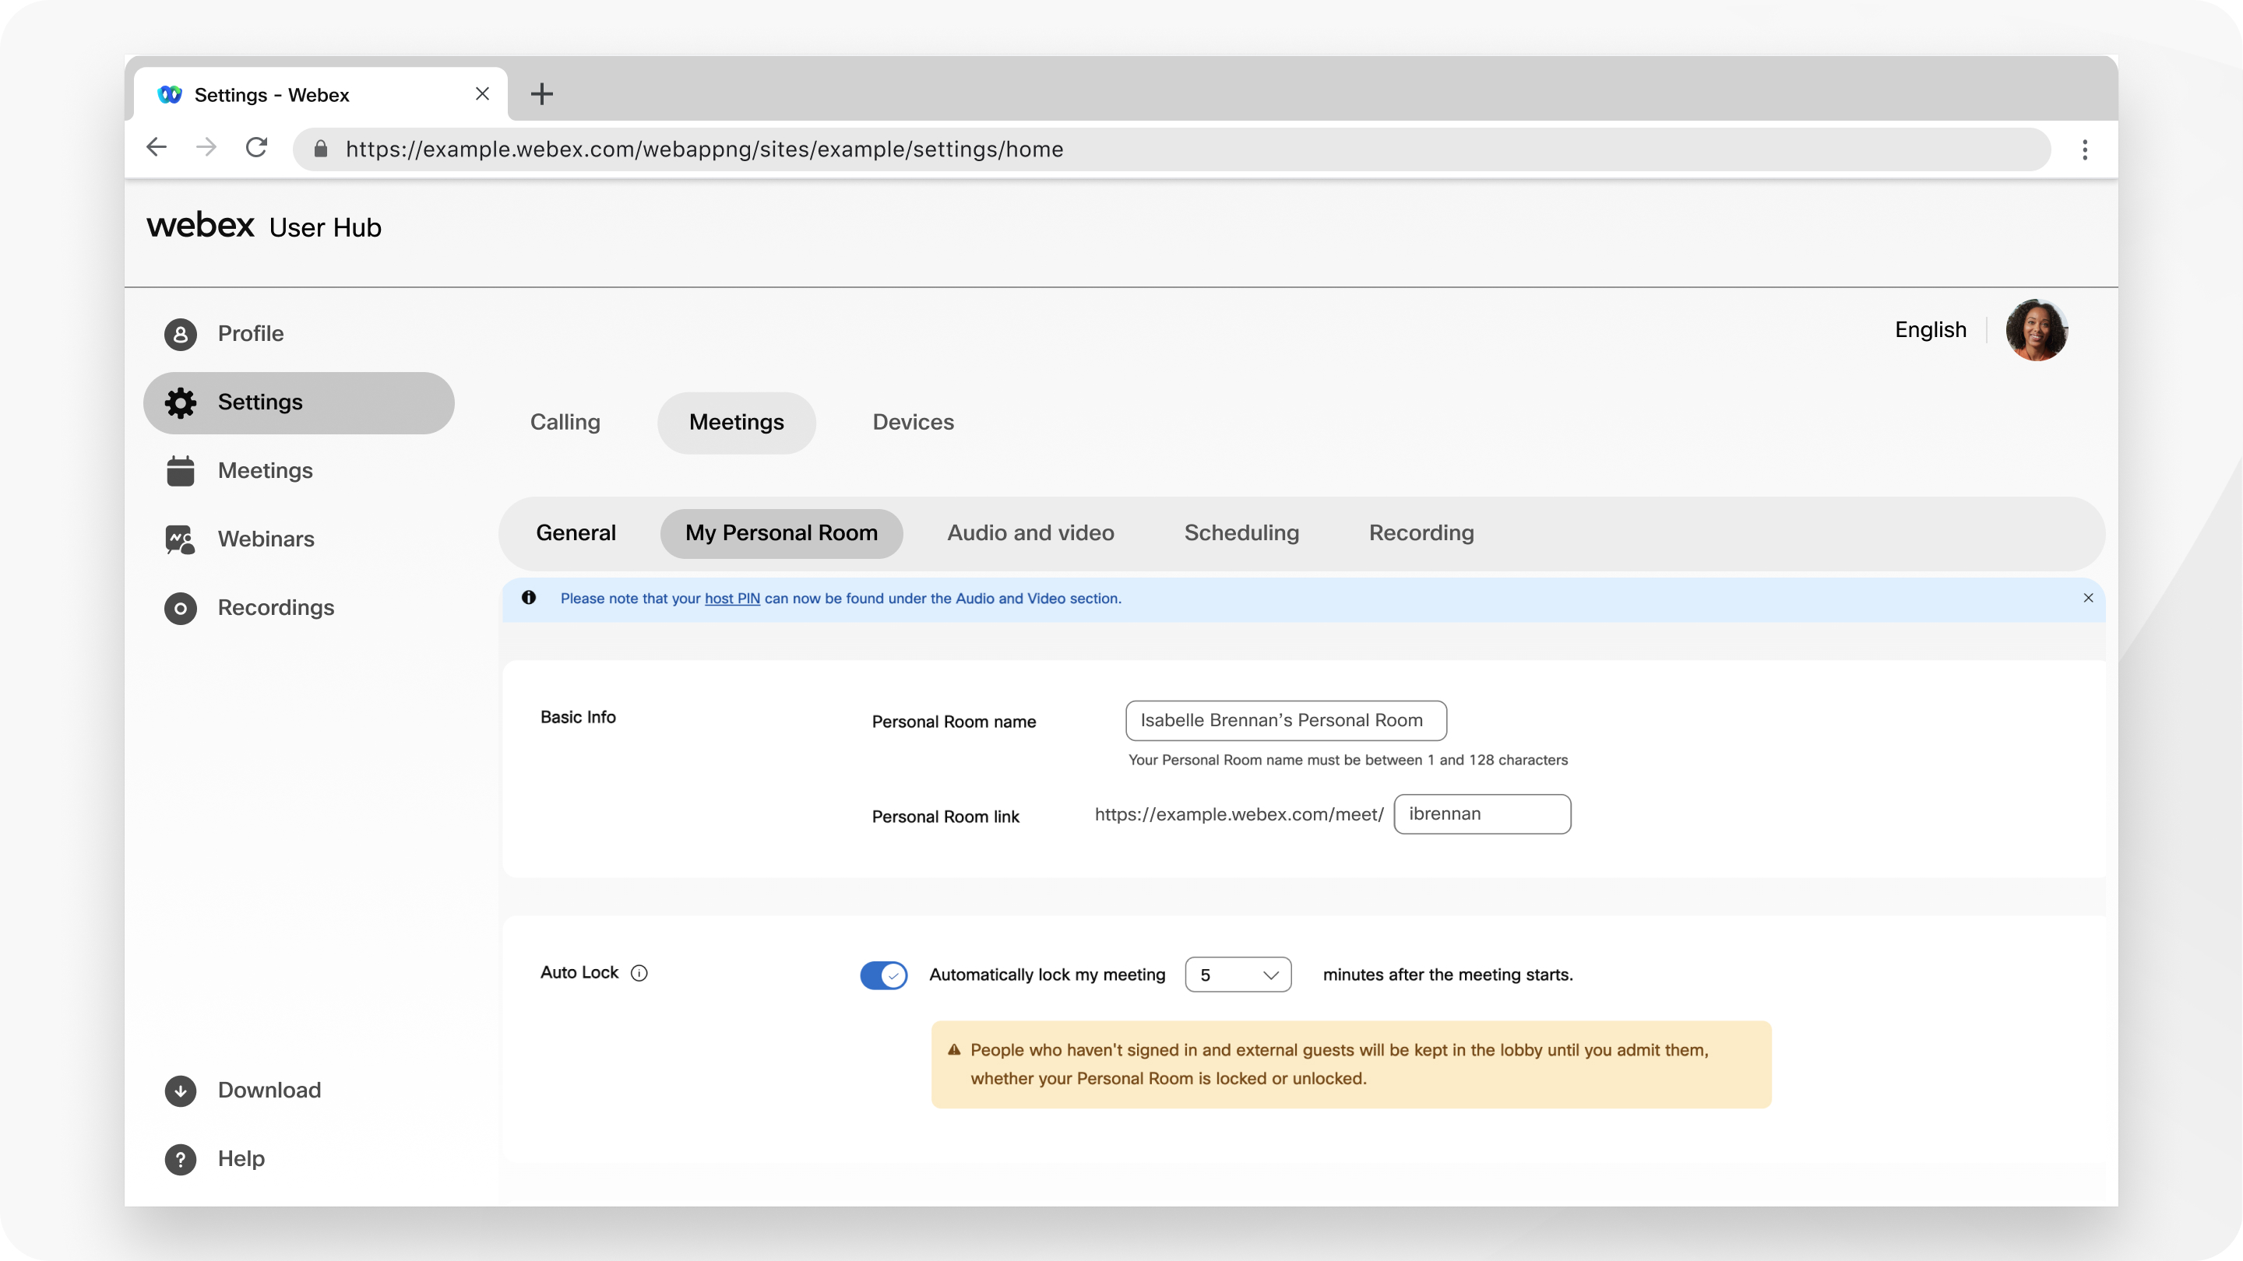
Task: Expand the auto-lock minutes dropdown
Action: (1238, 973)
